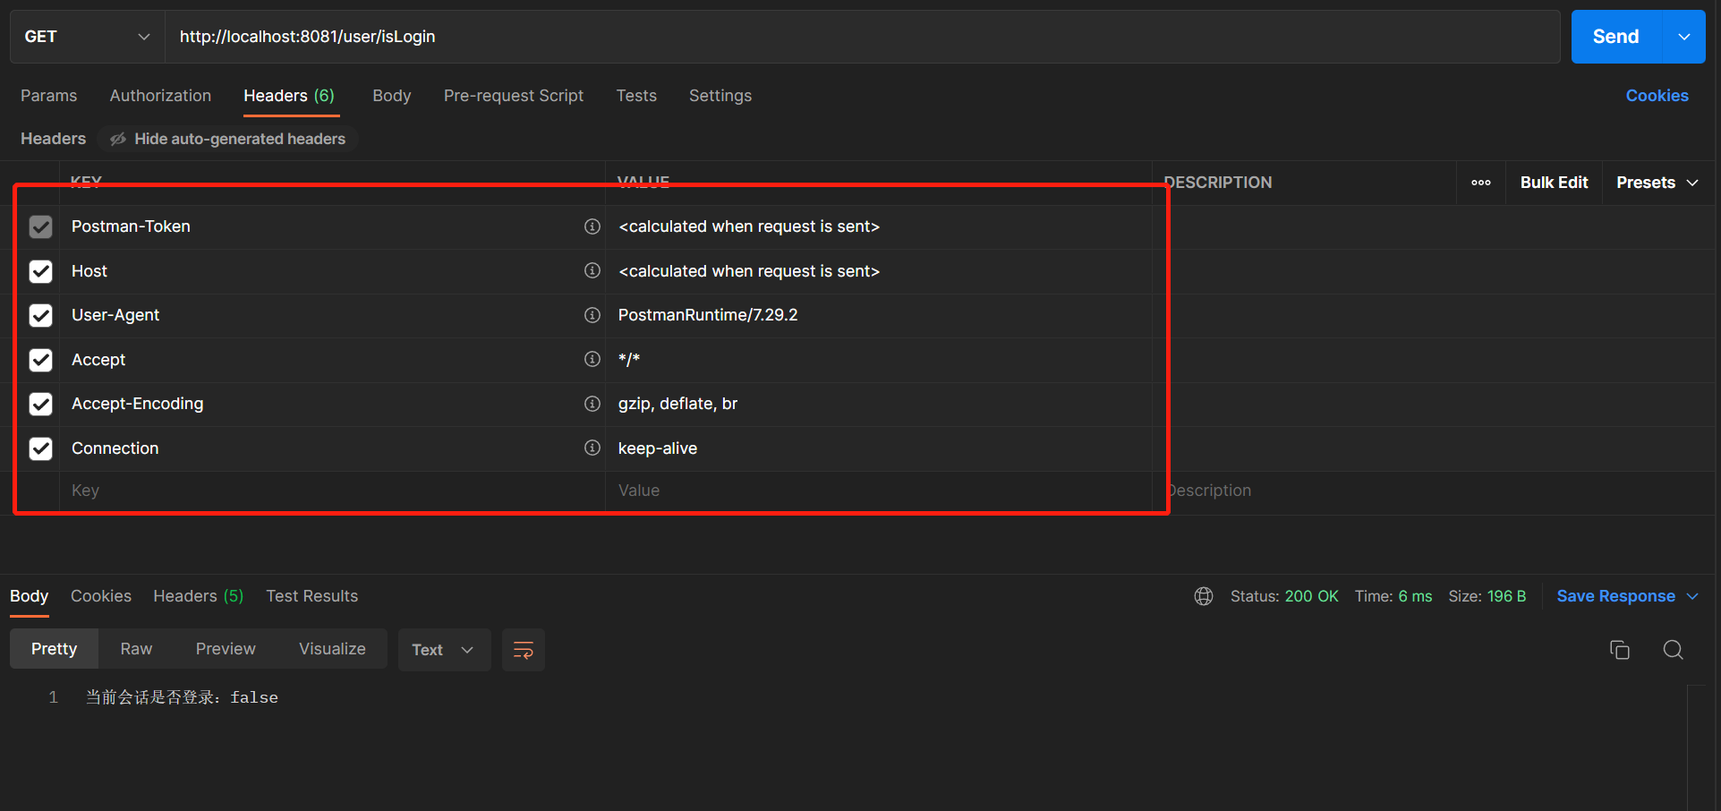Uncheck the Accept-Encoding header checkbox
Image resolution: width=1721 pixels, height=811 pixels.
41,404
